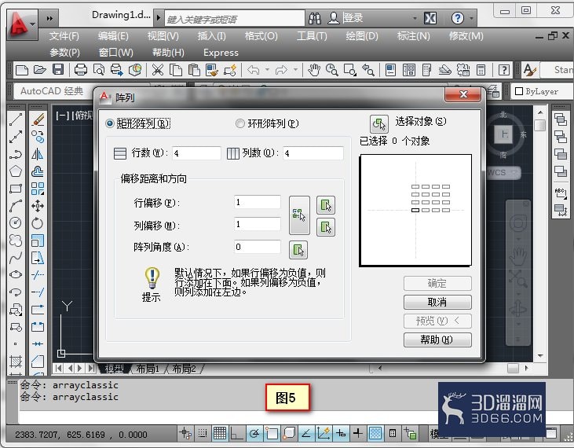574x448 pixels.
Task: Expand the quick access toolbar chevron
Action: click(x=49, y=18)
